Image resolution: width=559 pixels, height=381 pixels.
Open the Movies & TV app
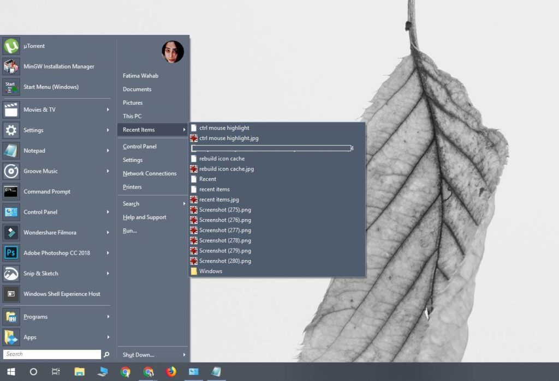pos(39,110)
